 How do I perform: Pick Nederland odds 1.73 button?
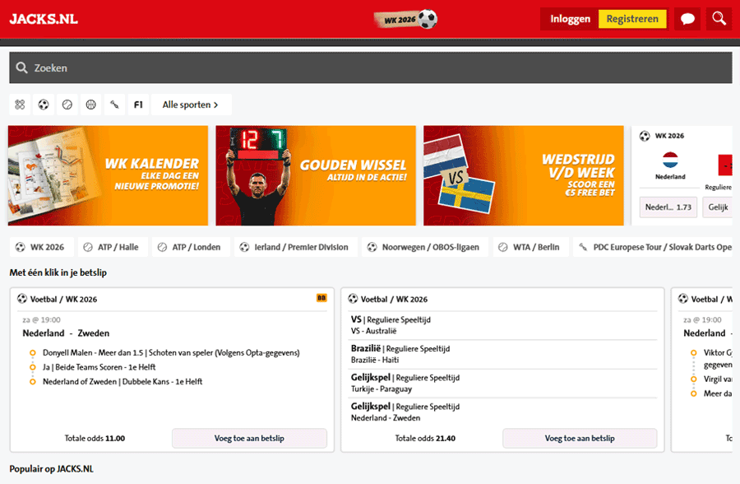point(668,207)
